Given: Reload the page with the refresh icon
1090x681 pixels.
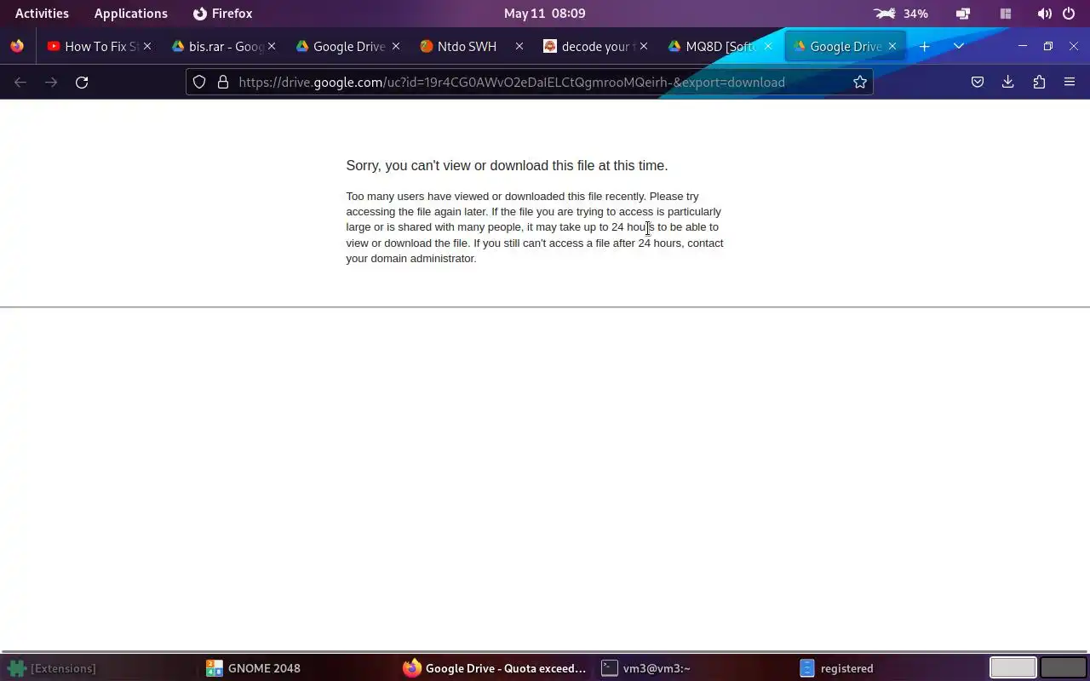Looking at the screenshot, I should pos(82,83).
